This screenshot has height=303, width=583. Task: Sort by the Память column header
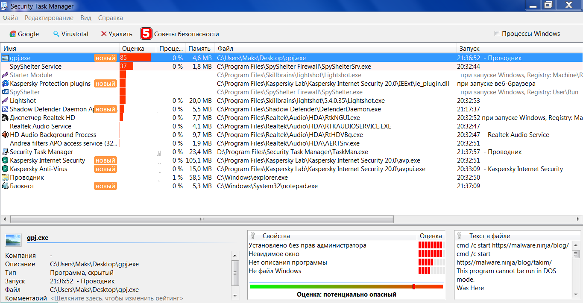(200, 49)
